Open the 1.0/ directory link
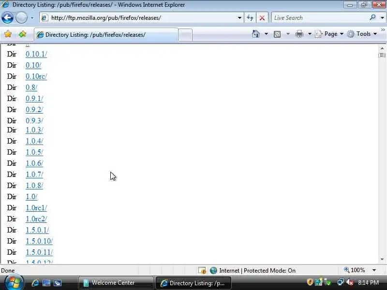The width and height of the screenshot is (387, 290). click(x=31, y=197)
